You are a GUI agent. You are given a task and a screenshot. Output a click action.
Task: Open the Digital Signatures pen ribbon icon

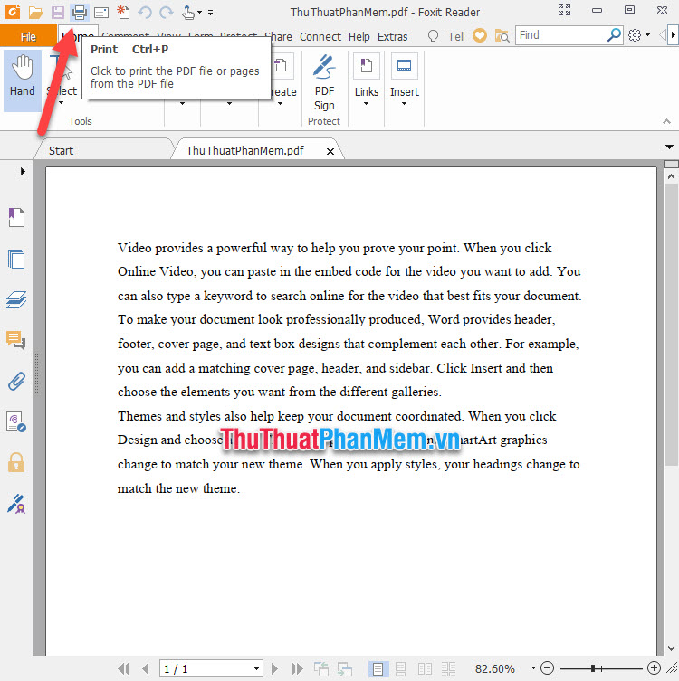16,504
